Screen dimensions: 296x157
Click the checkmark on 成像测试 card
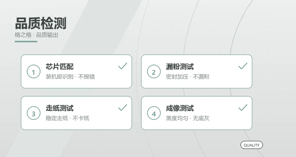(243, 107)
